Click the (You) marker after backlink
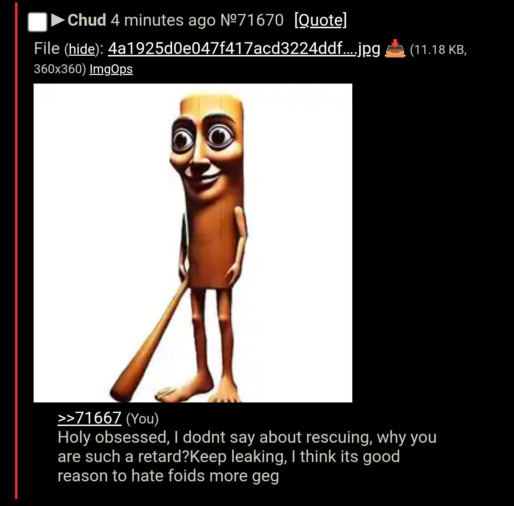The height and width of the screenshot is (506, 514). pos(142,419)
